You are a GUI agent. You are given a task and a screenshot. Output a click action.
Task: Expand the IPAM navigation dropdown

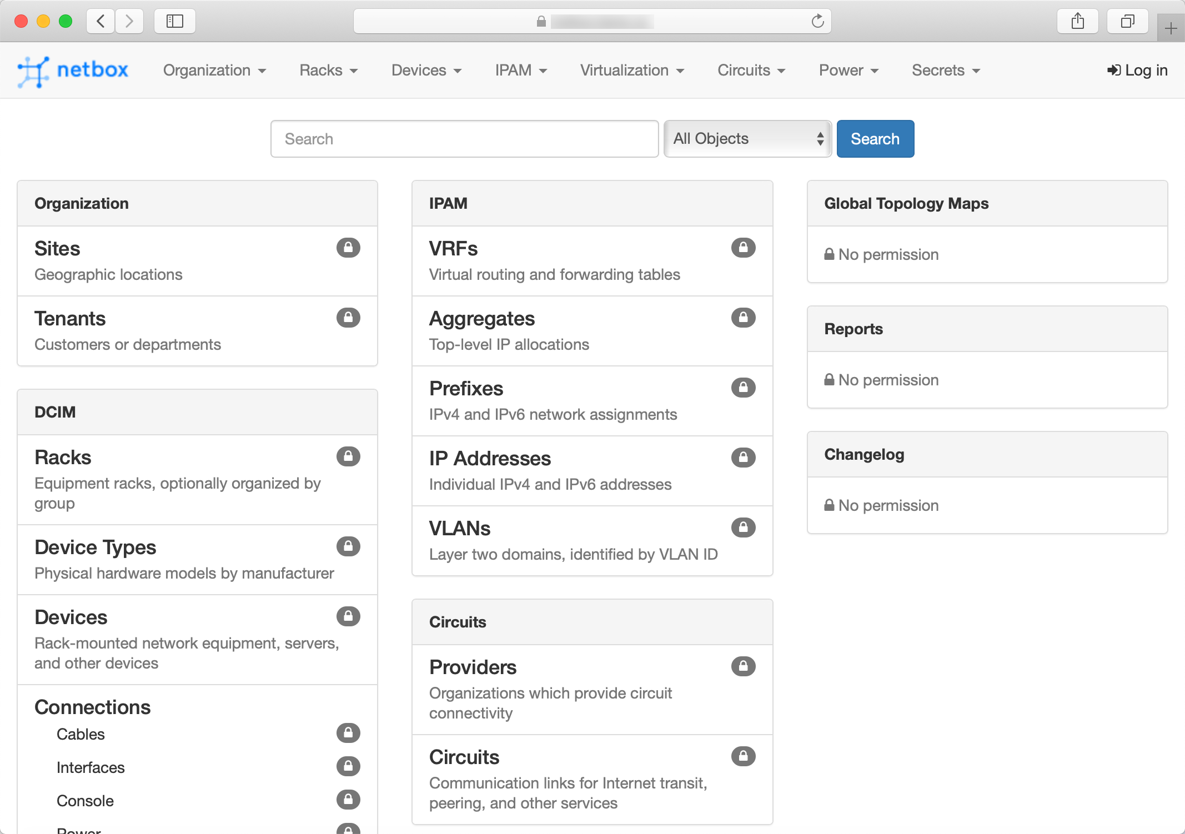521,71
